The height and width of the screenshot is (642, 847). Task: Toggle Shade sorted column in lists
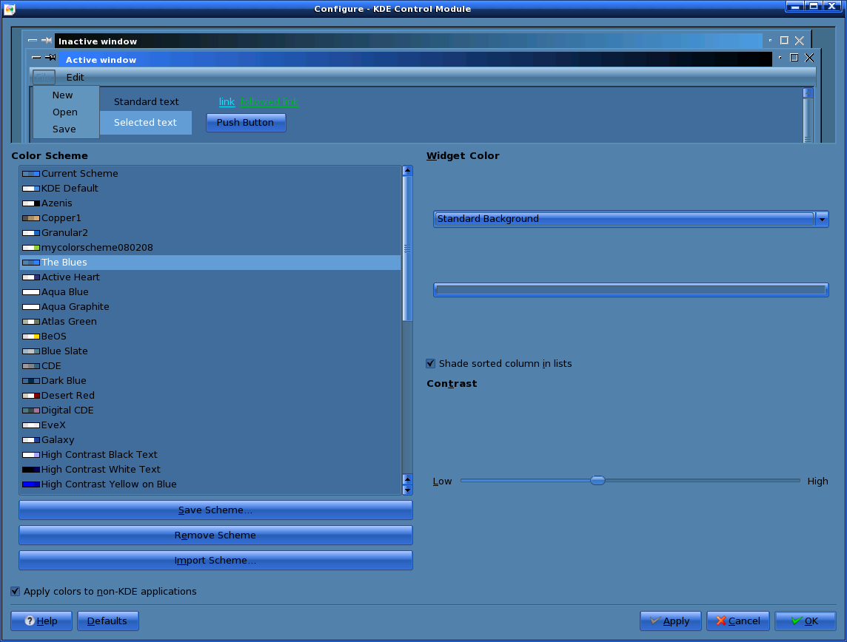point(430,364)
